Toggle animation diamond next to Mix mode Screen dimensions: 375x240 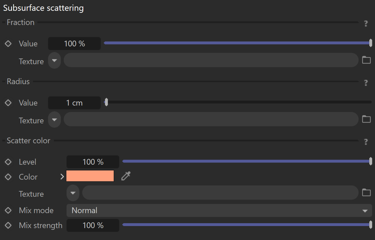pos(8,210)
